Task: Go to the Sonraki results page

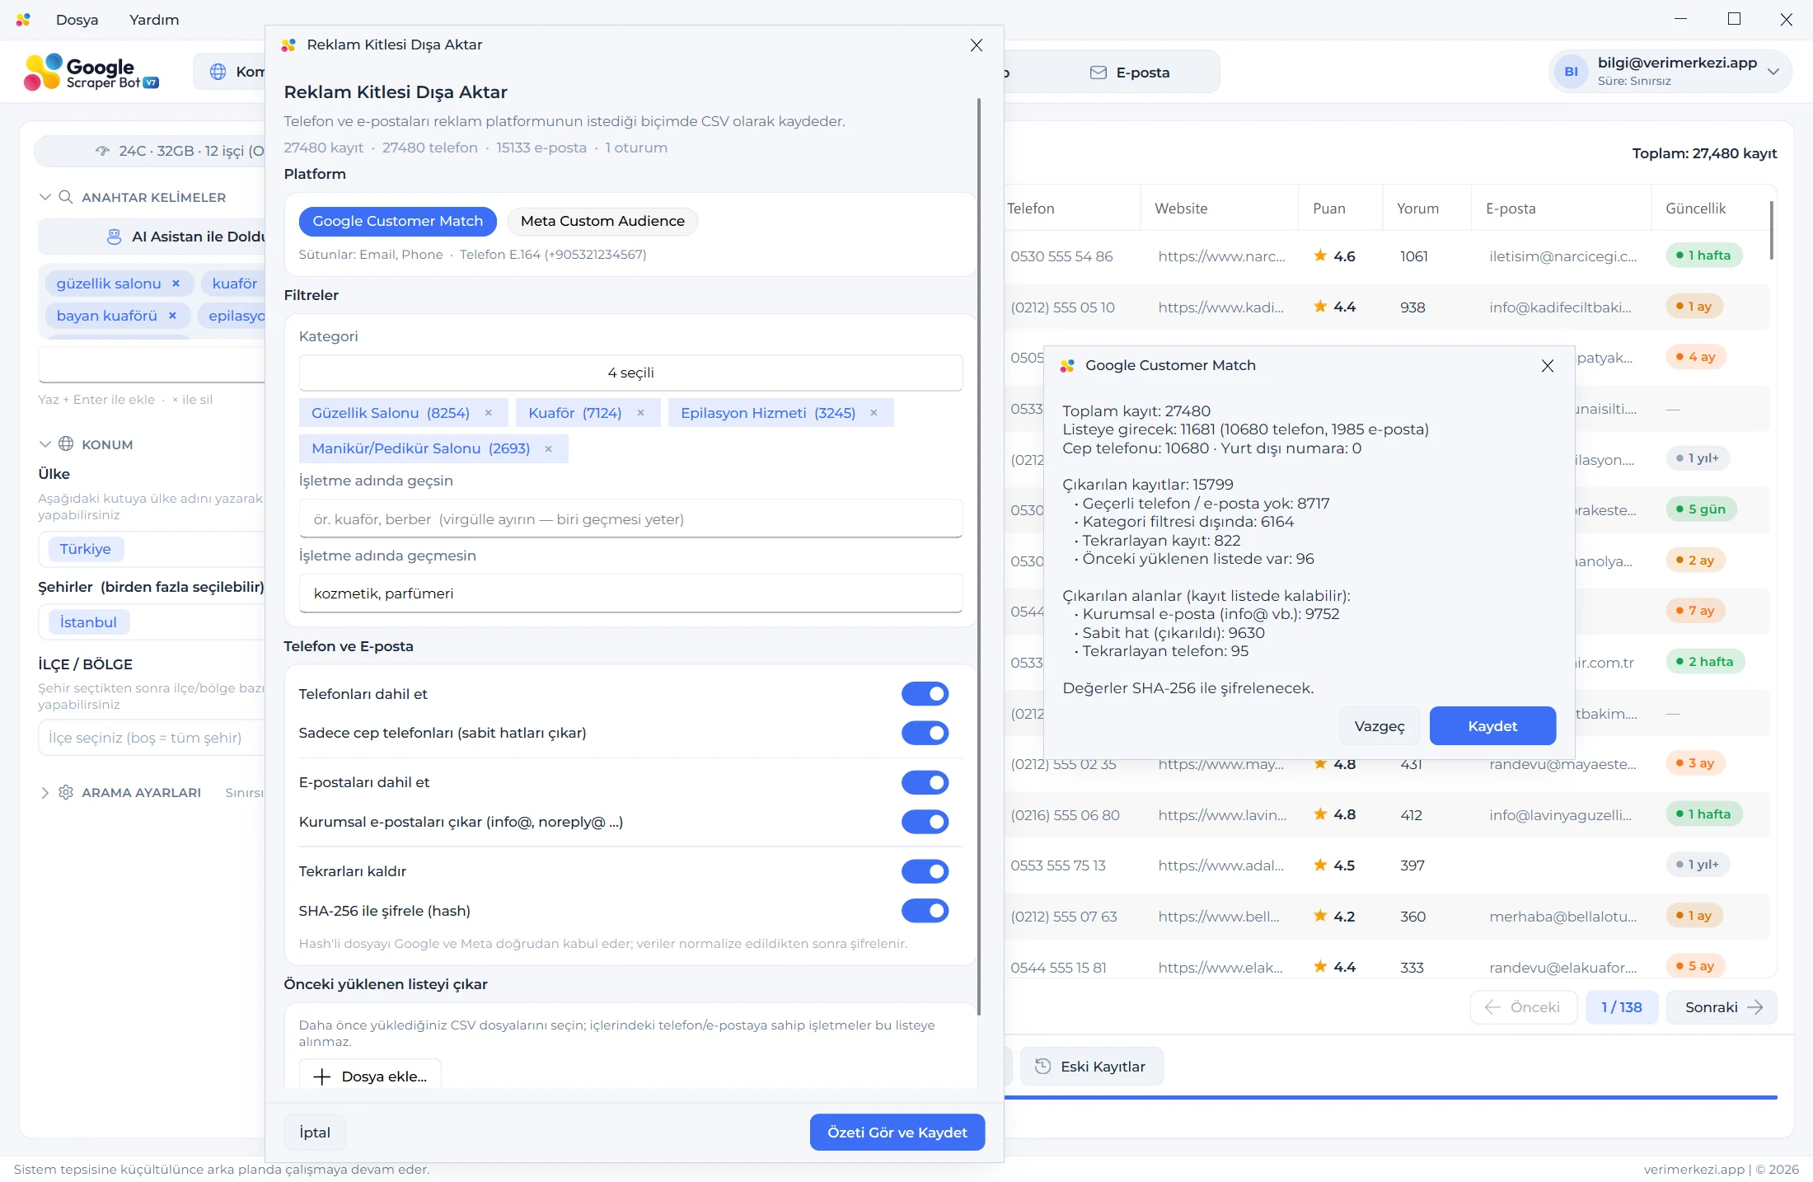Action: [x=1722, y=1007]
